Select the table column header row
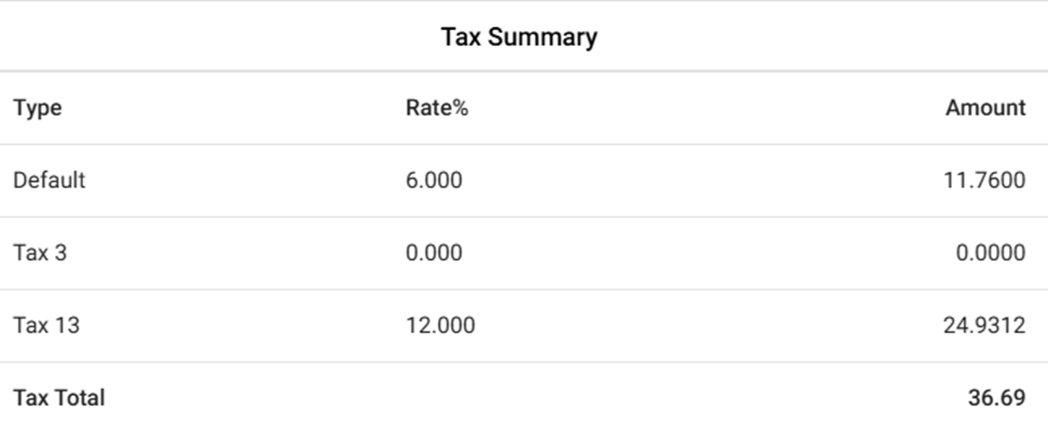Screen dimensions: 1048x425 tap(650, 108)
